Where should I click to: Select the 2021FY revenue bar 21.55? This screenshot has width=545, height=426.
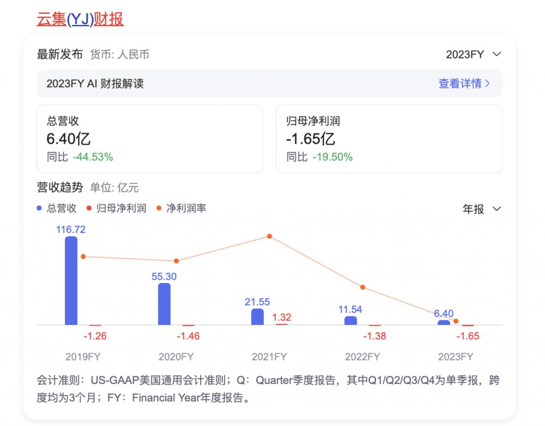258,316
